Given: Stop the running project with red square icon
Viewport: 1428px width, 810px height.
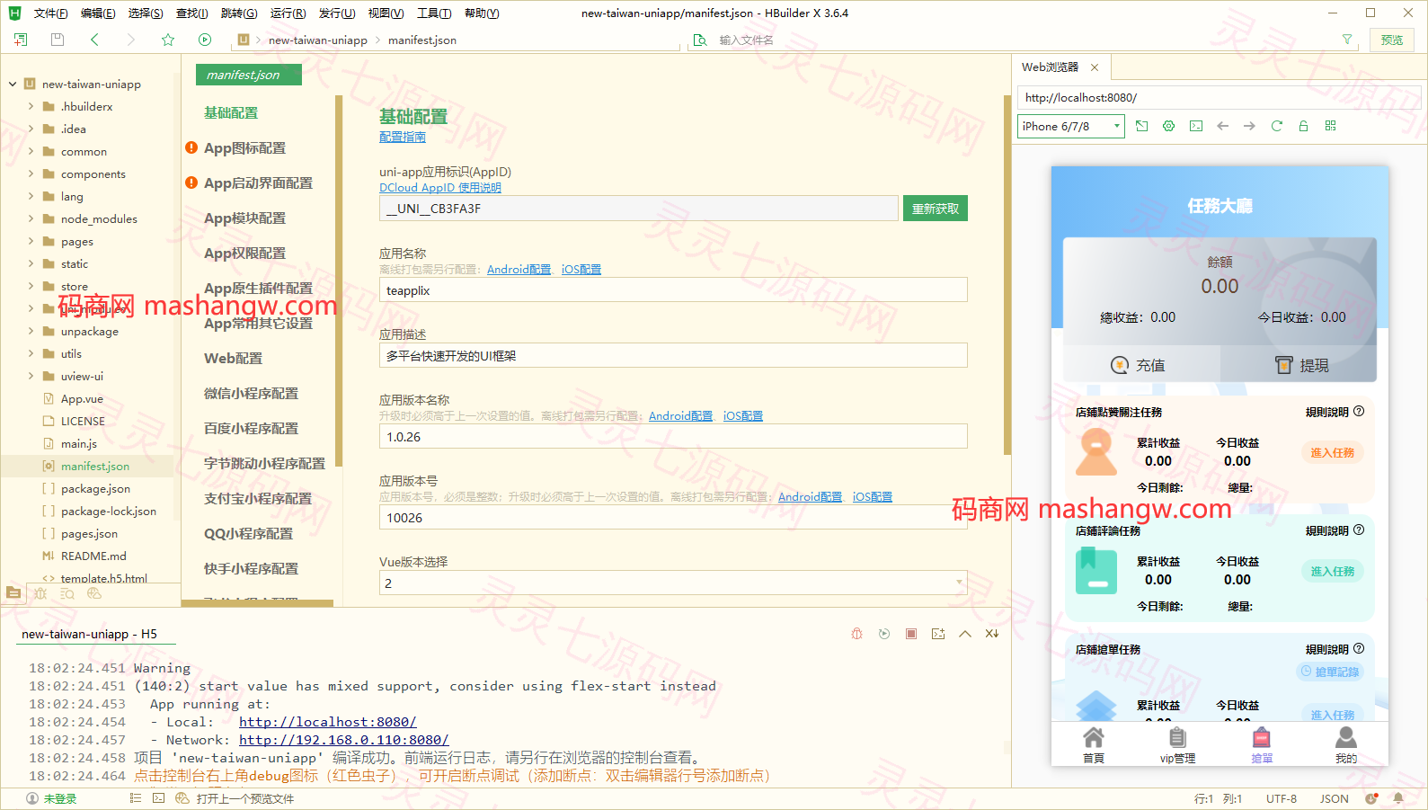Looking at the screenshot, I should (x=911, y=634).
